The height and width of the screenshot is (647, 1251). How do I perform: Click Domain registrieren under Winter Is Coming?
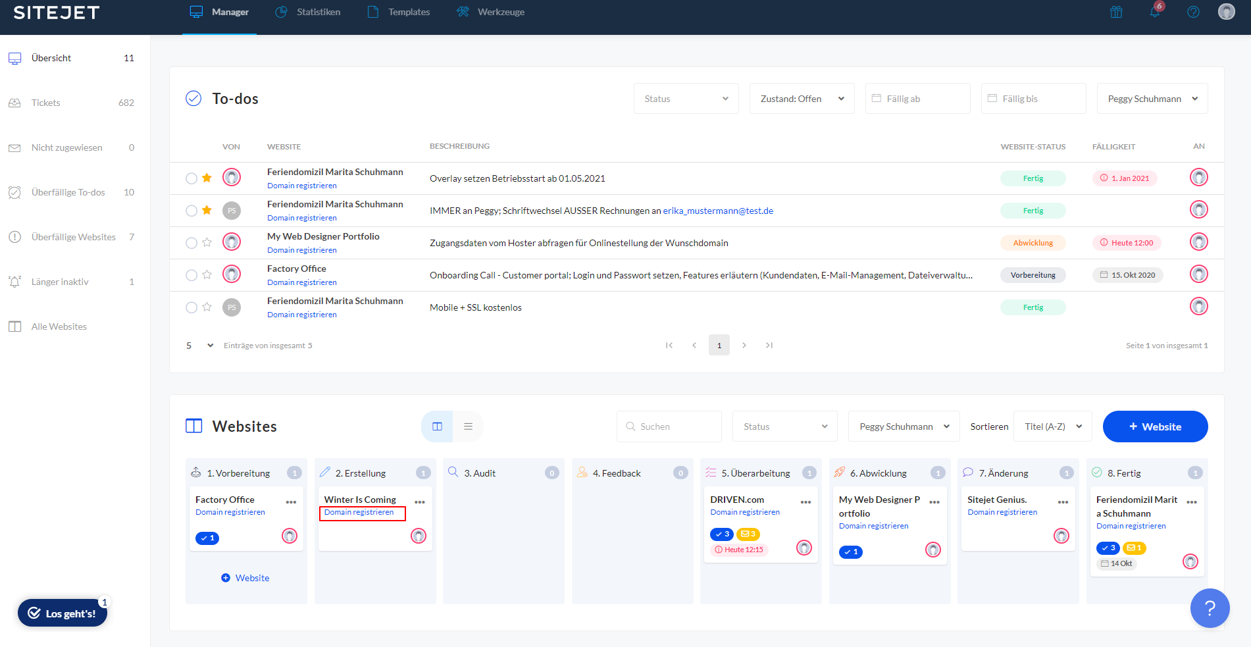click(359, 513)
